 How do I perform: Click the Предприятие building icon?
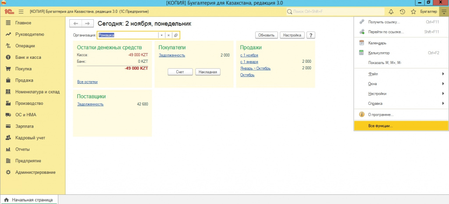tap(8, 161)
